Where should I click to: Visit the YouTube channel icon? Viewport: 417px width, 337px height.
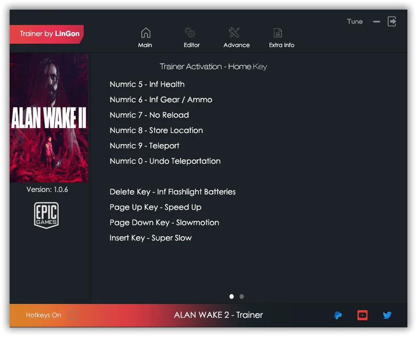[362, 315]
